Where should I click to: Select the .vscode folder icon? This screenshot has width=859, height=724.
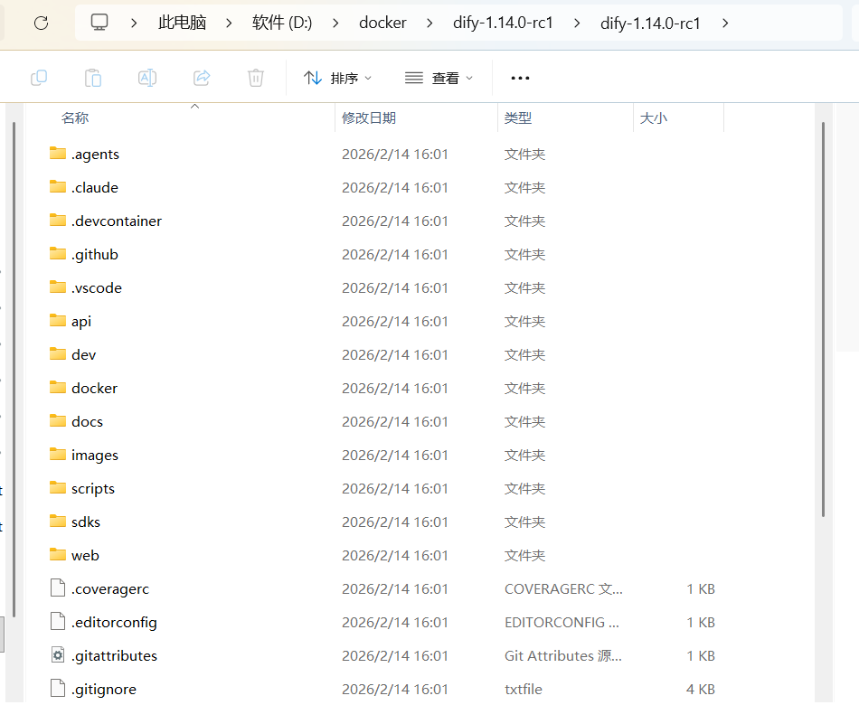58,287
